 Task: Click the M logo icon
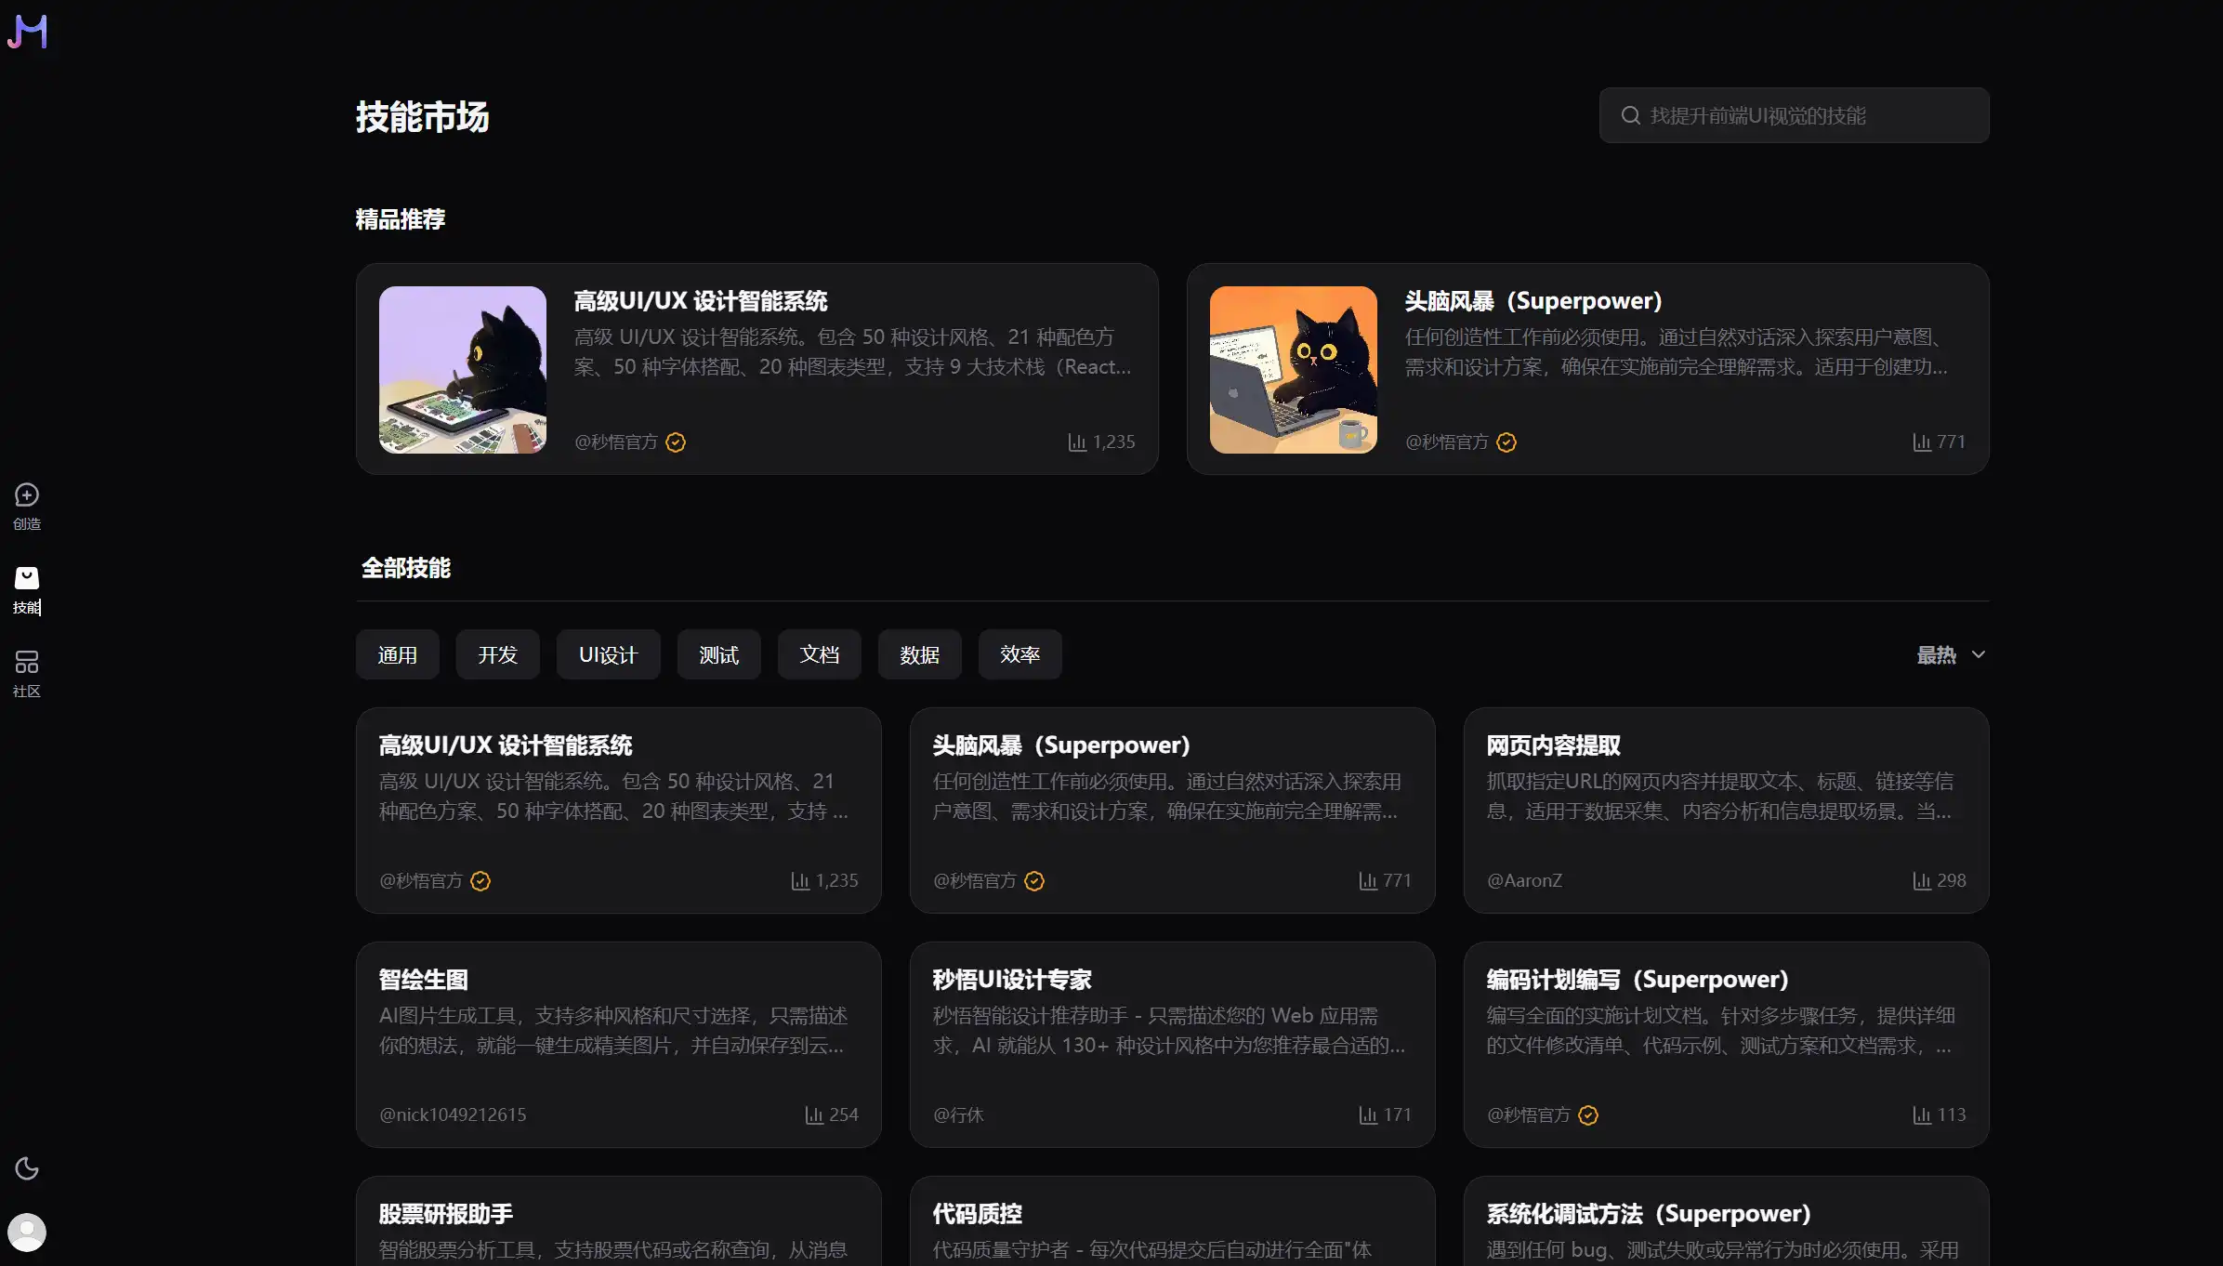point(27,32)
